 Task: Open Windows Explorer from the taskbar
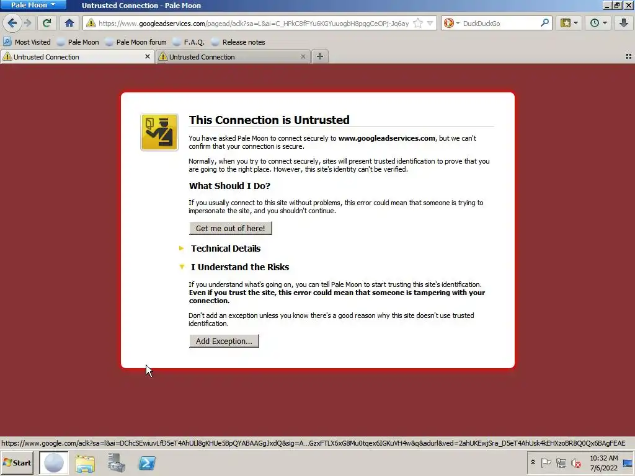tap(85, 463)
